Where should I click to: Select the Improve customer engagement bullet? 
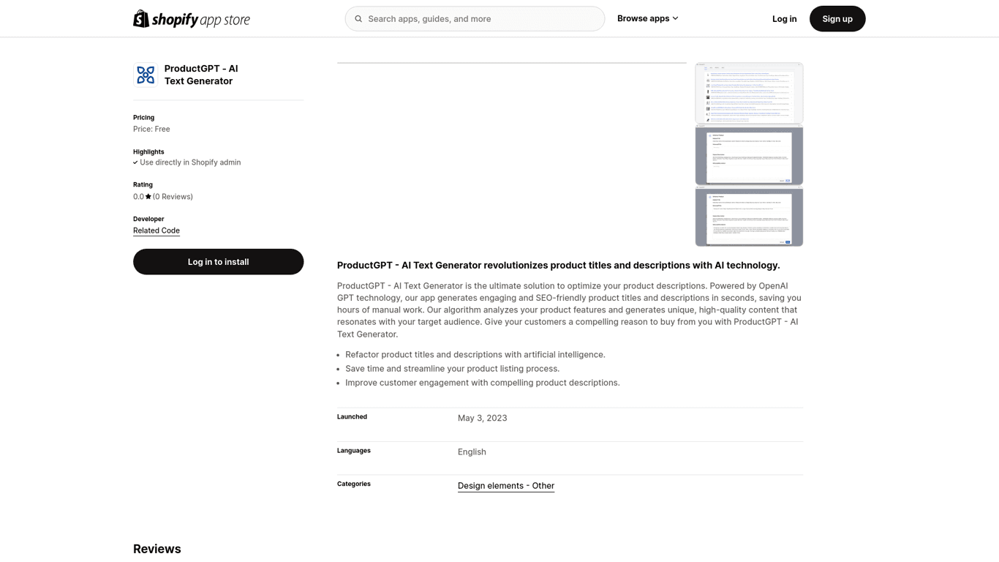483,383
